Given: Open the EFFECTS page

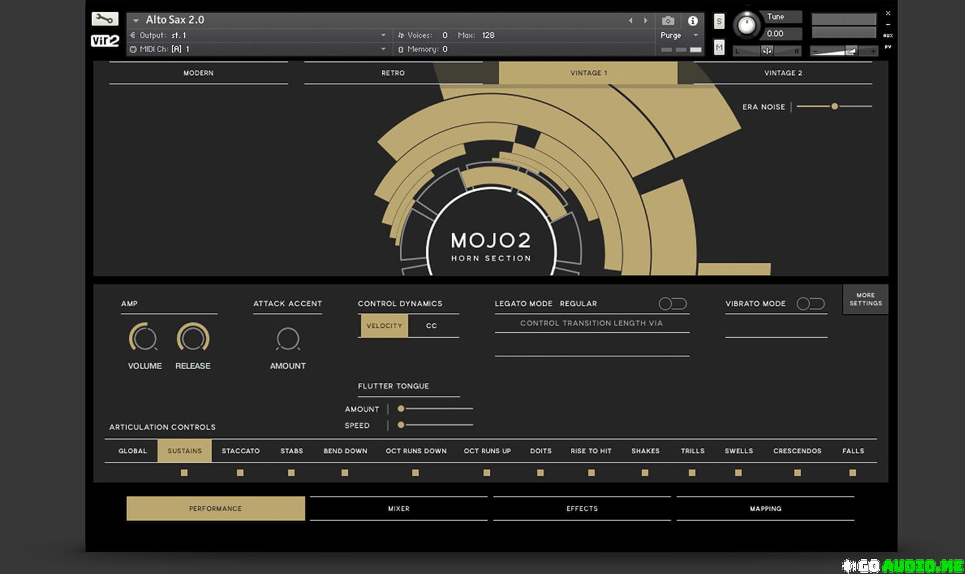Looking at the screenshot, I should (x=582, y=508).
